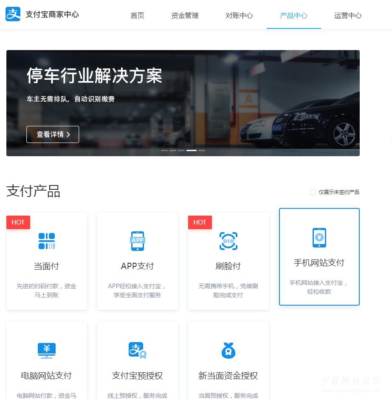Viewport: 392px width, 399px height.
Task: Click the 支付宝预授权 icon
Action: click(x=138, y=351)
